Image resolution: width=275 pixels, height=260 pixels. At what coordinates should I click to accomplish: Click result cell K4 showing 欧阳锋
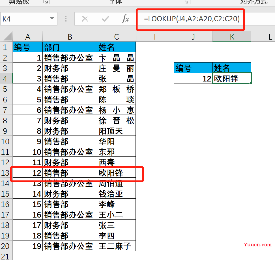[232, 78]
